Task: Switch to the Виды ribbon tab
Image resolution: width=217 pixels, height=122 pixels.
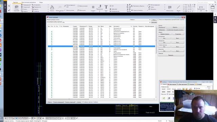Action: point(41,2)
